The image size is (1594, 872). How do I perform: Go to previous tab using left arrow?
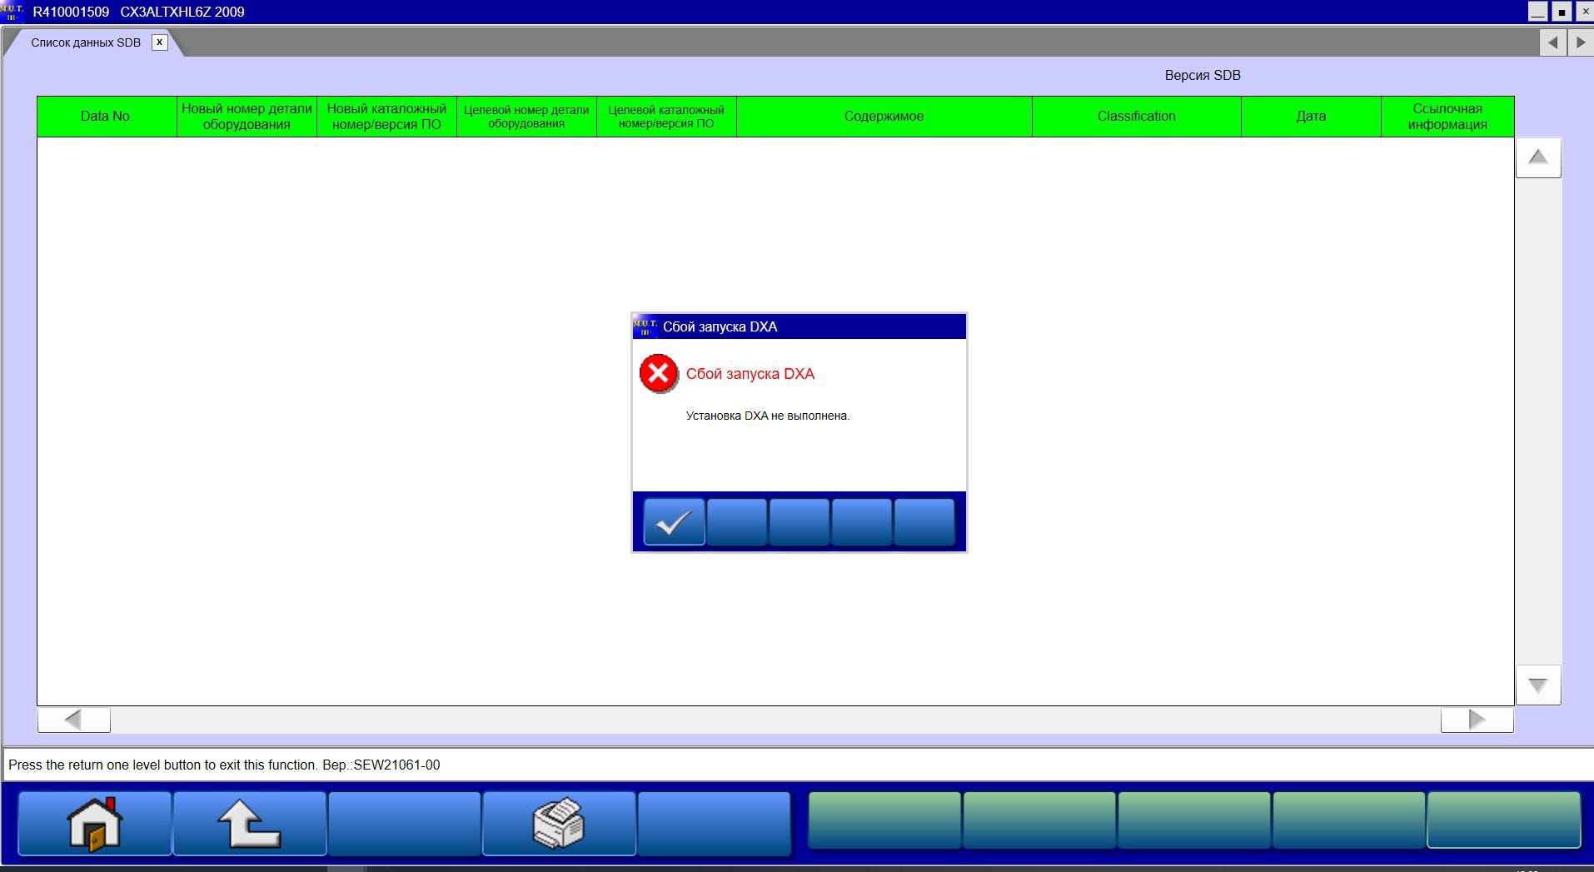pyautogui.click(x=1552, y=42)
